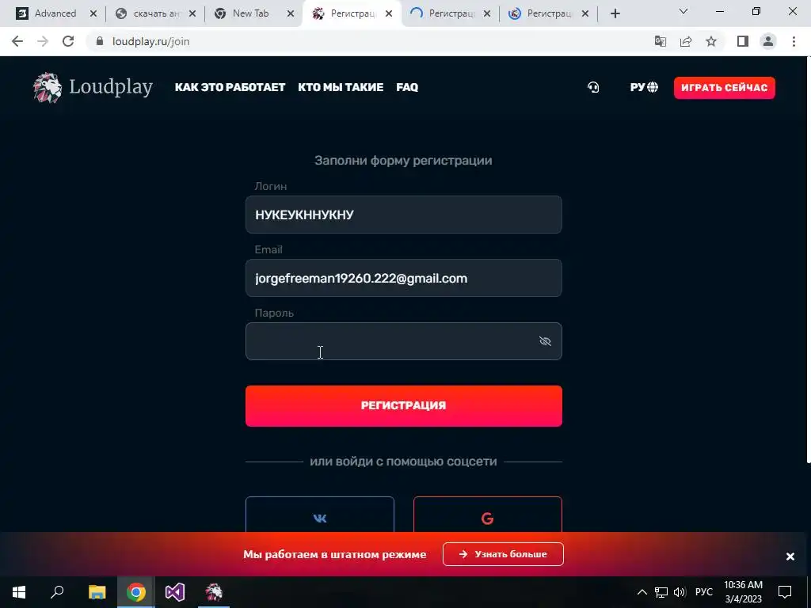Open Visual Studio from the taskbar
The image size is (811, 608).
(x=175, y=592)
